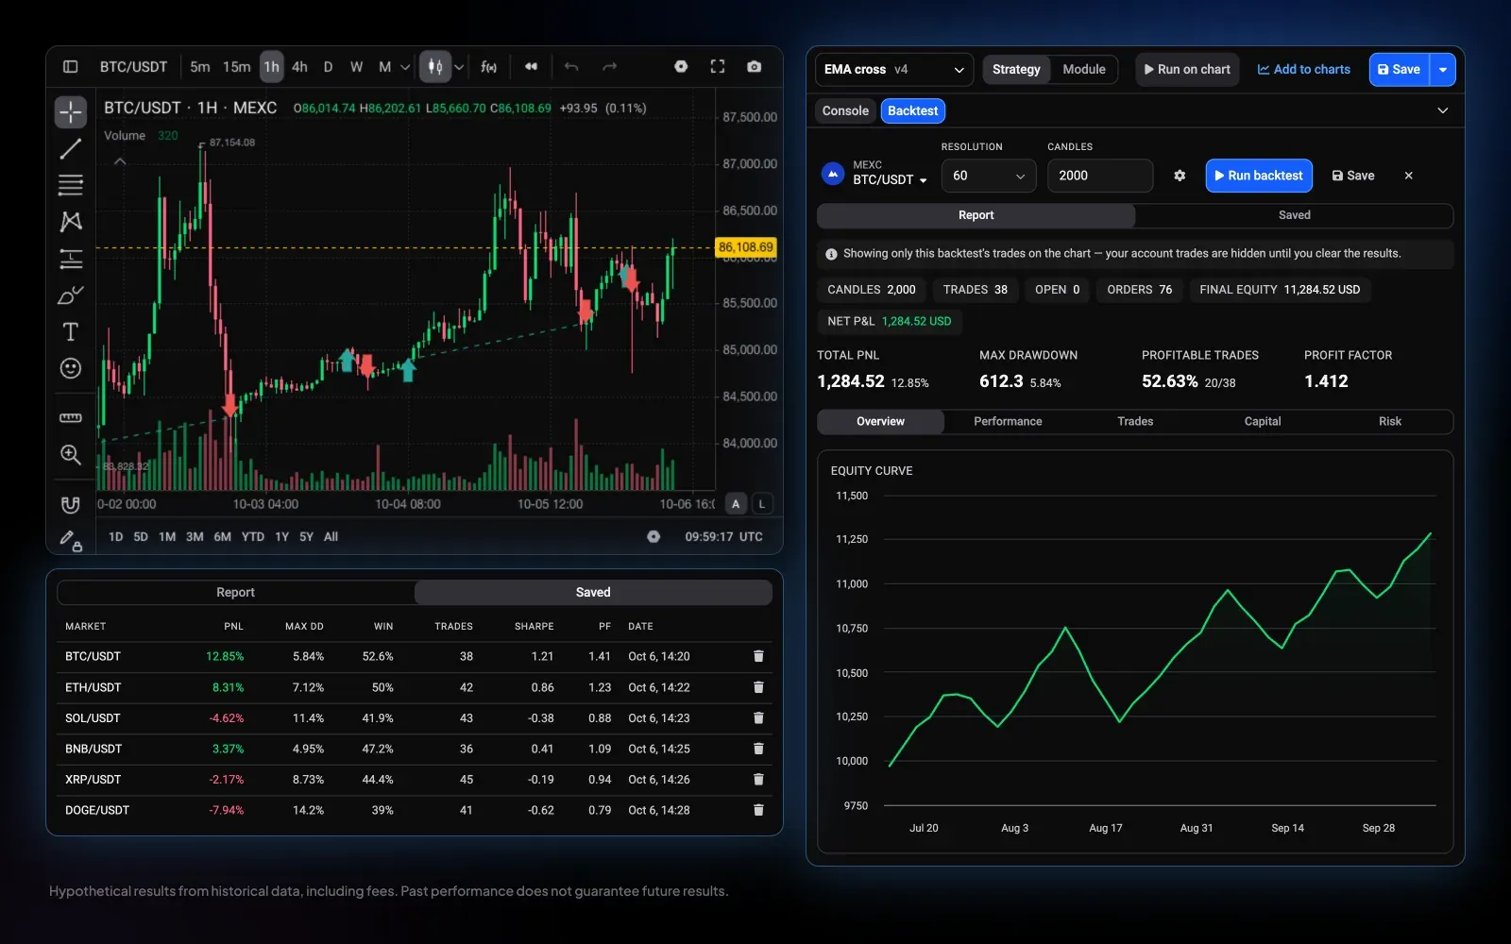
Task: Enter fullscreen chart mode
Action: [718, 67]
